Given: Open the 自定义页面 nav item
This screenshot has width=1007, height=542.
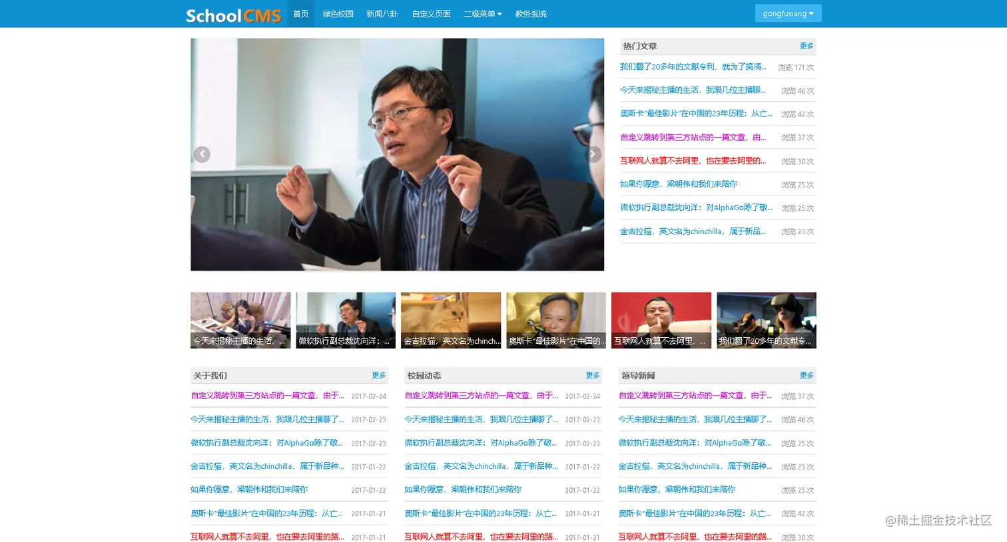Looking at the screenshot, I should coord(431,13).
